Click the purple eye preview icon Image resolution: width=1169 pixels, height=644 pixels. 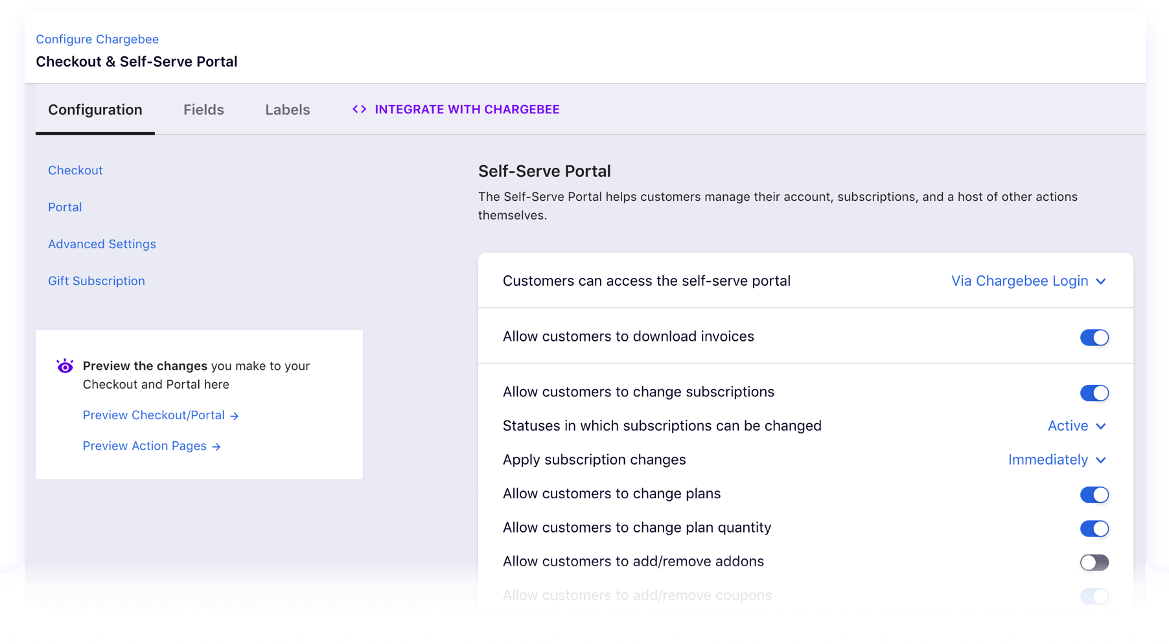65,366
